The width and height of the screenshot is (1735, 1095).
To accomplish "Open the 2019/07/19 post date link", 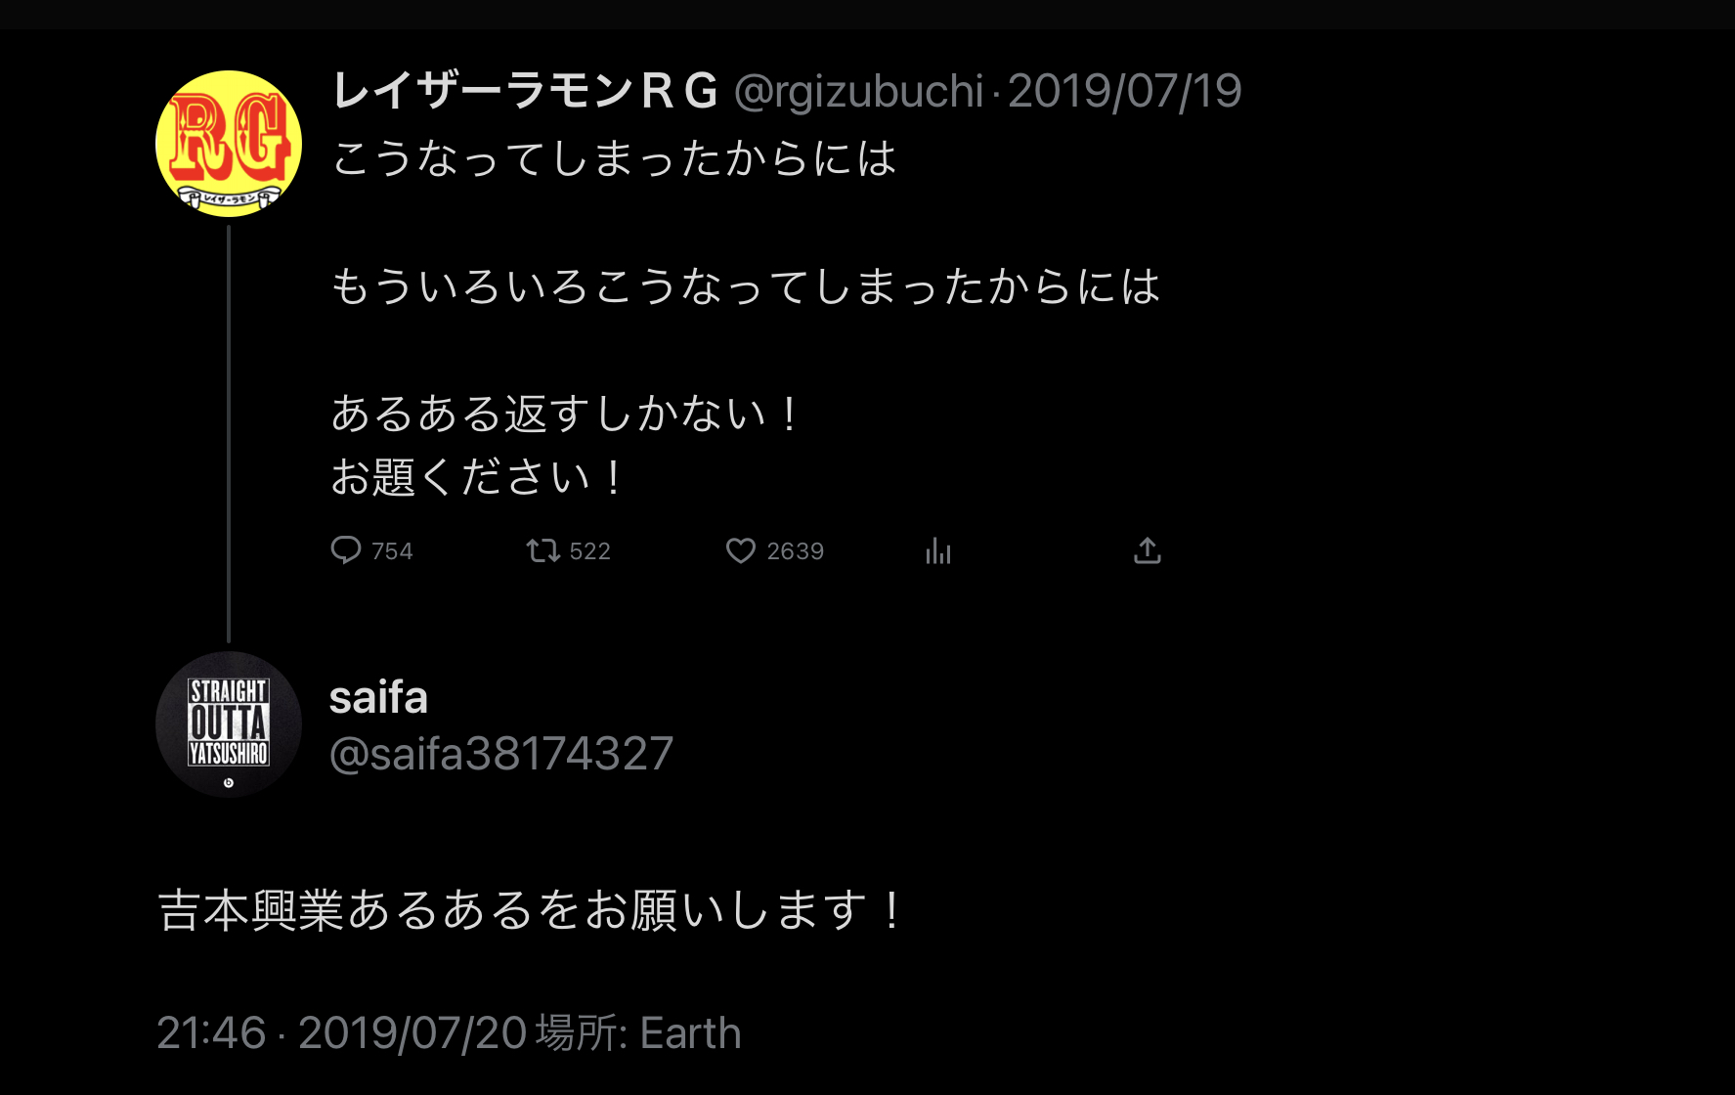I will 1124,92.
